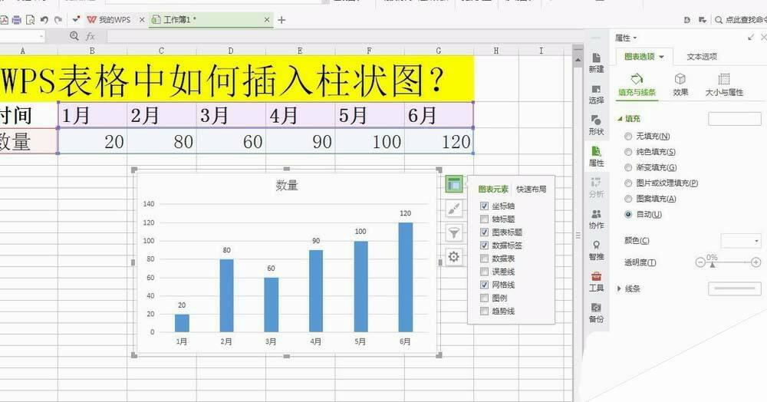Open chart filter funnel button

click(454, 232)
